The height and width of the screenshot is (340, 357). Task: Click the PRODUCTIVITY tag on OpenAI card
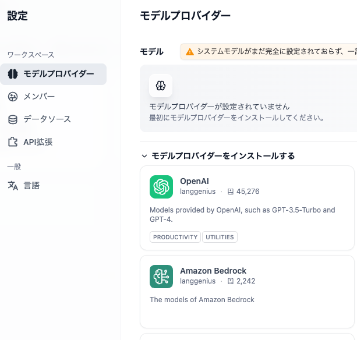[175, 237]
